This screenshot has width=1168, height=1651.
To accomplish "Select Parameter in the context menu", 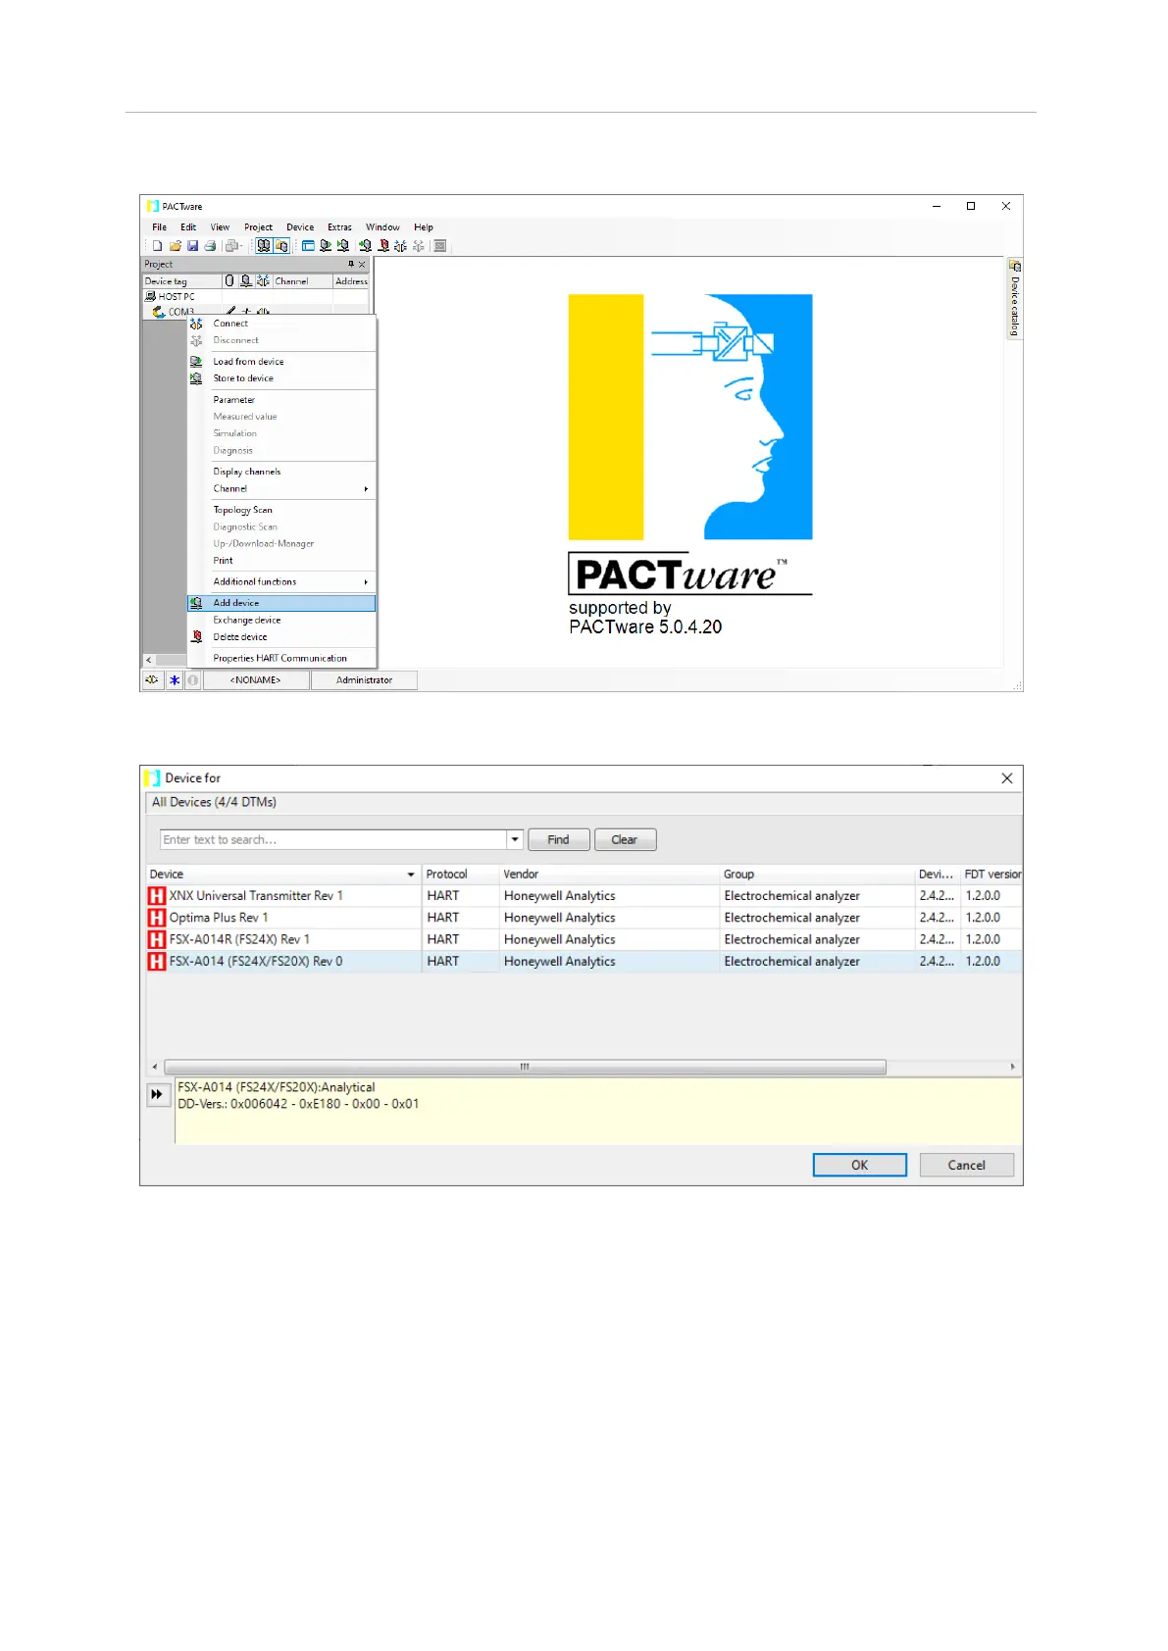I will (281, 400).
